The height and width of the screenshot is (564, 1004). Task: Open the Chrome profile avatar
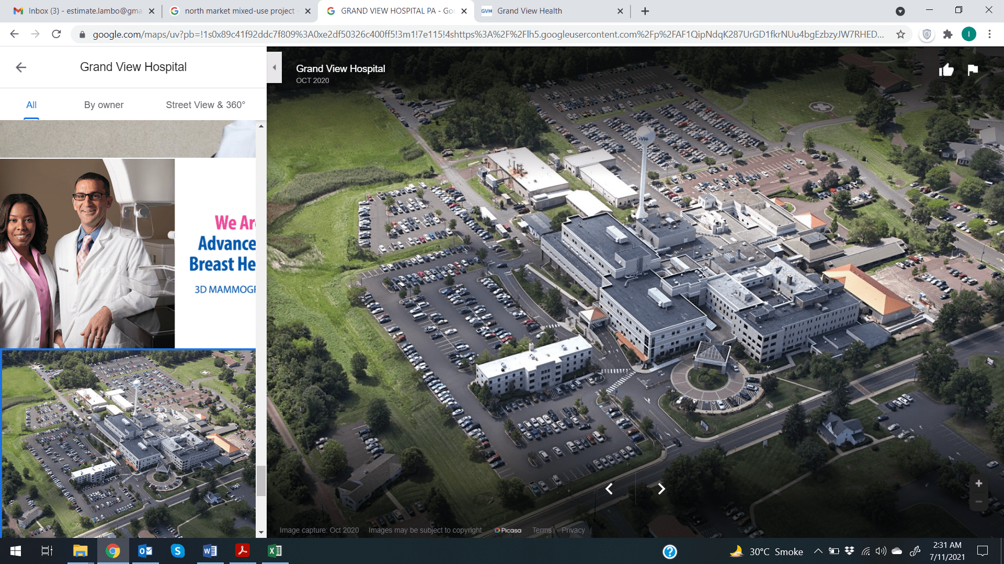(x=970, y=34)
